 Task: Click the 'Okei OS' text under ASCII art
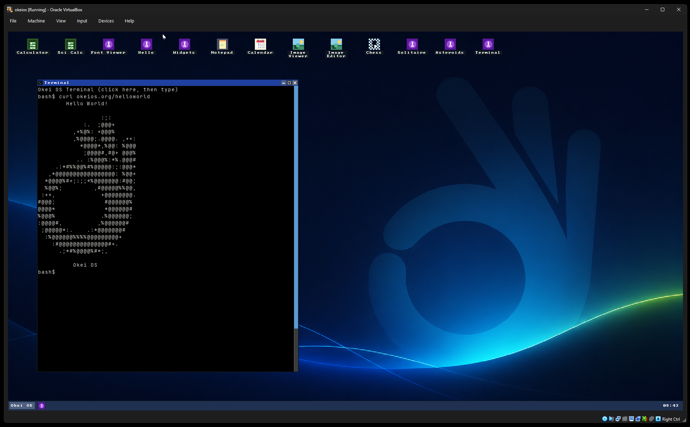click(x=85, y=265)
